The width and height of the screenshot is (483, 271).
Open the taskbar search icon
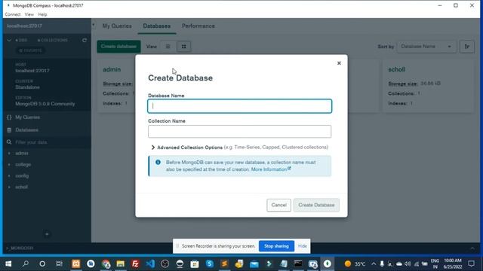pos(26,263)
